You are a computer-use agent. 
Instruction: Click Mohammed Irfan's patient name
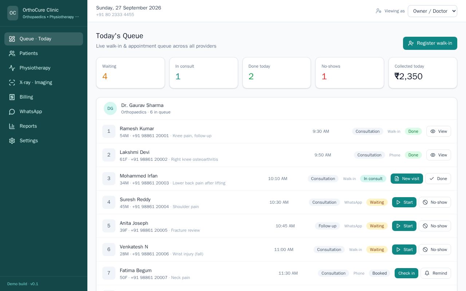point(139,176)
